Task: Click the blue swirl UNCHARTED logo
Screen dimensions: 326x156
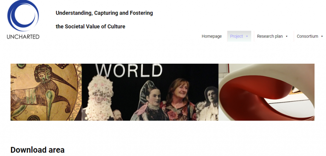Action: 23,16
